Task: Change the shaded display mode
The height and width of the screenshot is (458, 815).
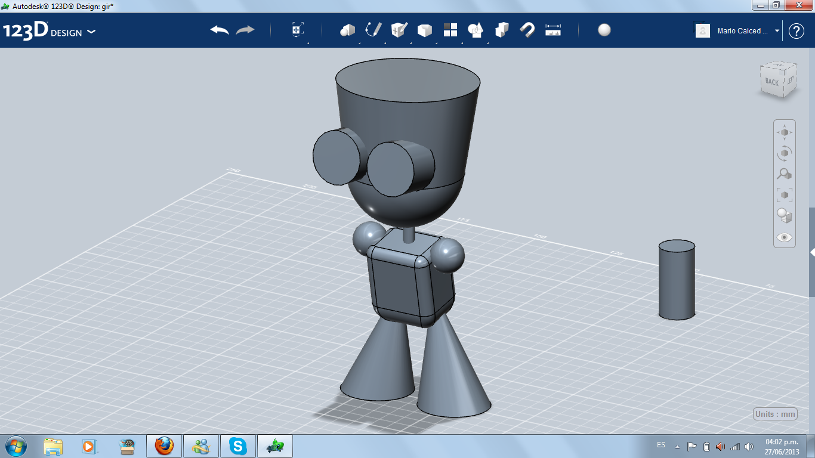Action: click(785, 215)
